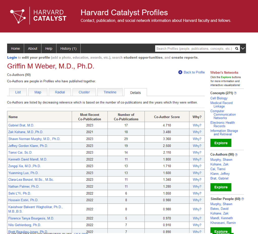
Task: Open the Cell Biology concept link
Action: pos(219,98)
